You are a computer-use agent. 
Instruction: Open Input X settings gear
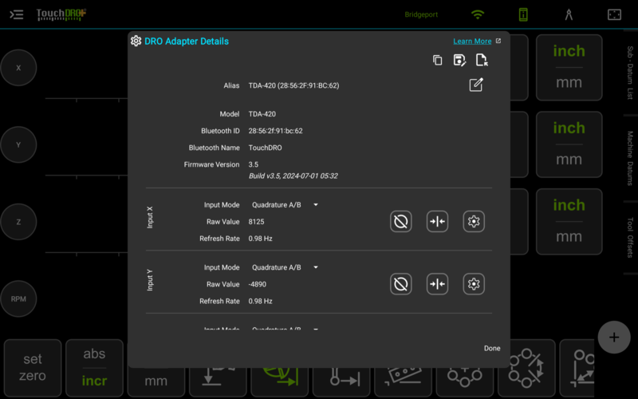(x=474, y=222)
